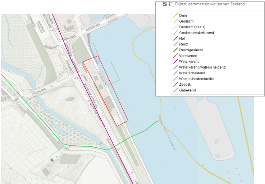Select the 'Waterscheidend' legend label

(x=192, y=73)
